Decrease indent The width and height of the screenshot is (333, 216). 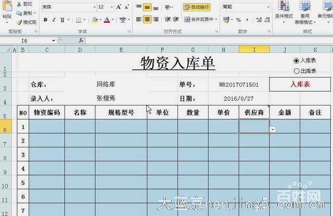click(168, 20)
